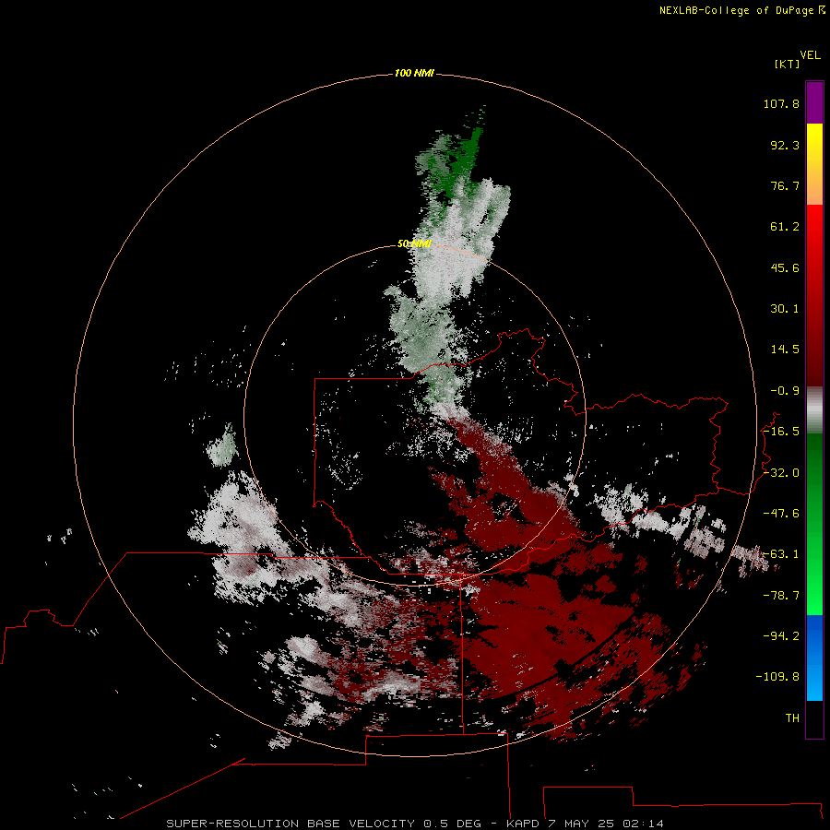Click the blue segment of velocity color bar
This screenshot has width=830, height=830.
[814, 658]
